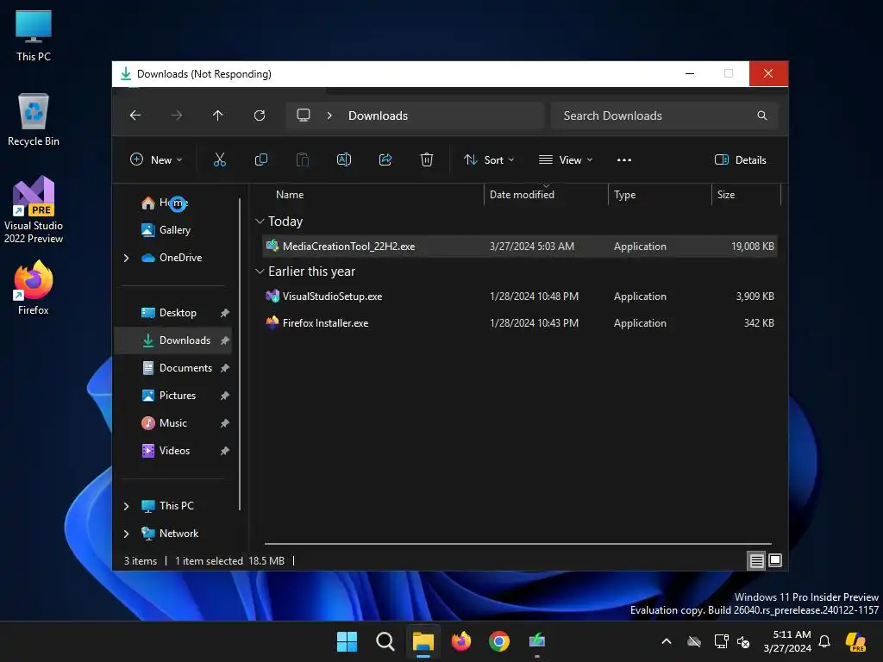Open the Windows Start menu

click(x=347, y=641)
